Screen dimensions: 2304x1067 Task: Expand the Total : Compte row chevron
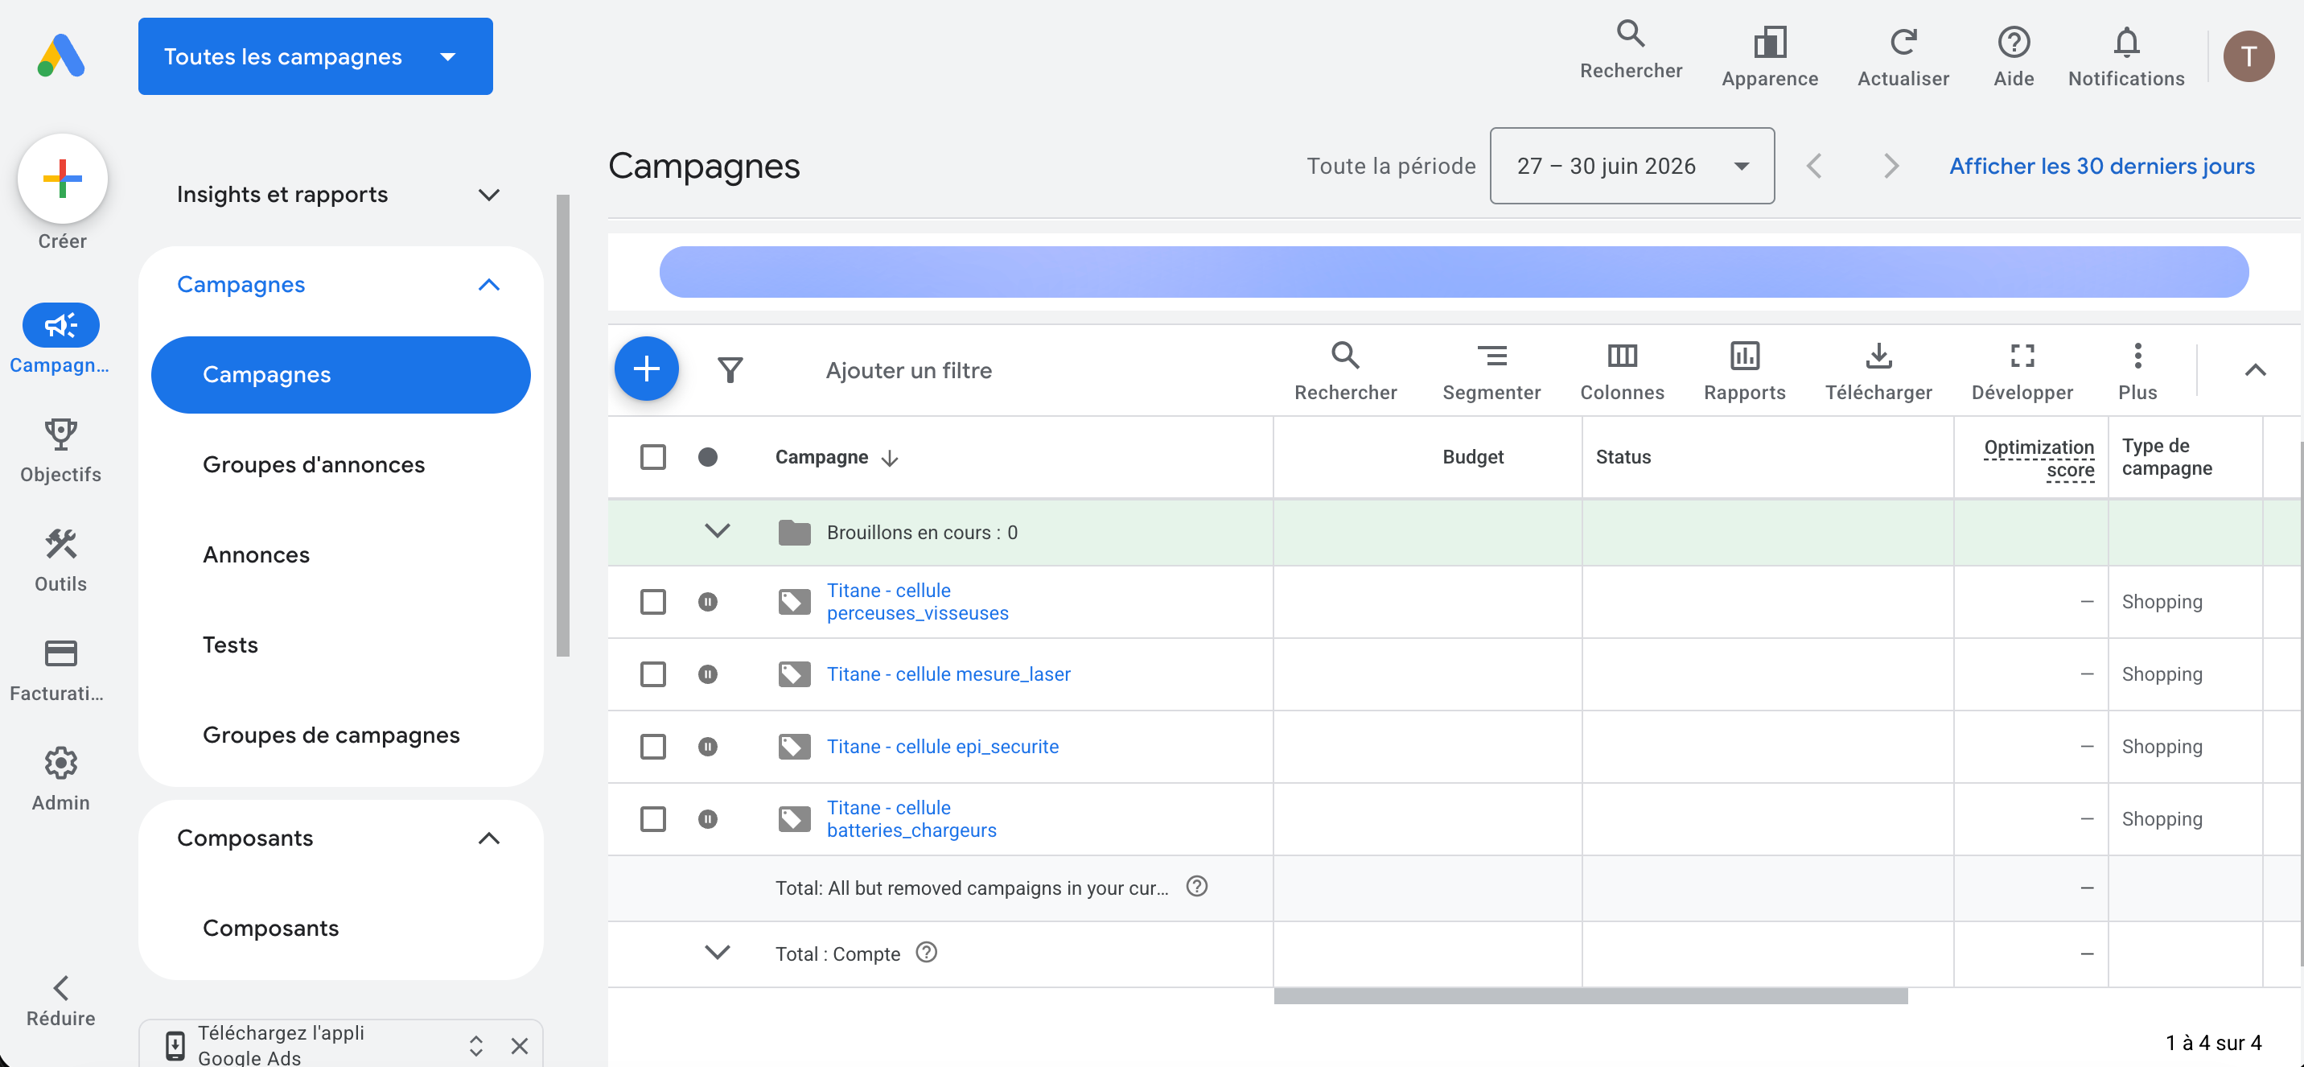pyautogui.click(x=718, y=953)
